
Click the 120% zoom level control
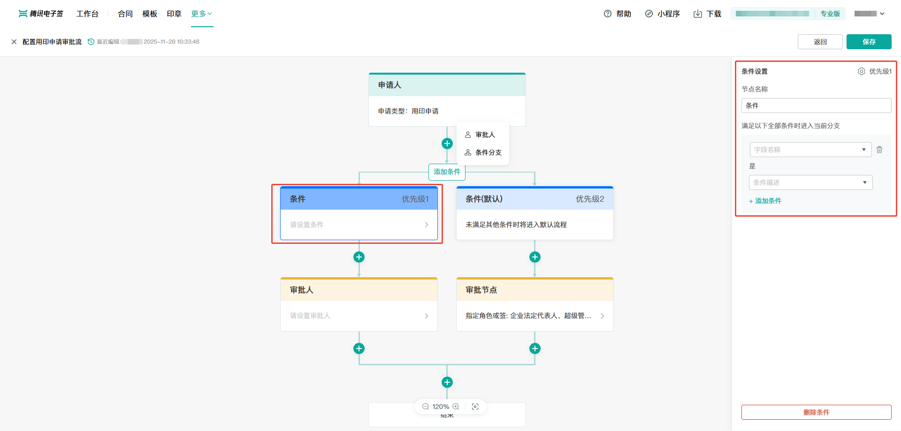pyautogui.click(x=442, y=406)
